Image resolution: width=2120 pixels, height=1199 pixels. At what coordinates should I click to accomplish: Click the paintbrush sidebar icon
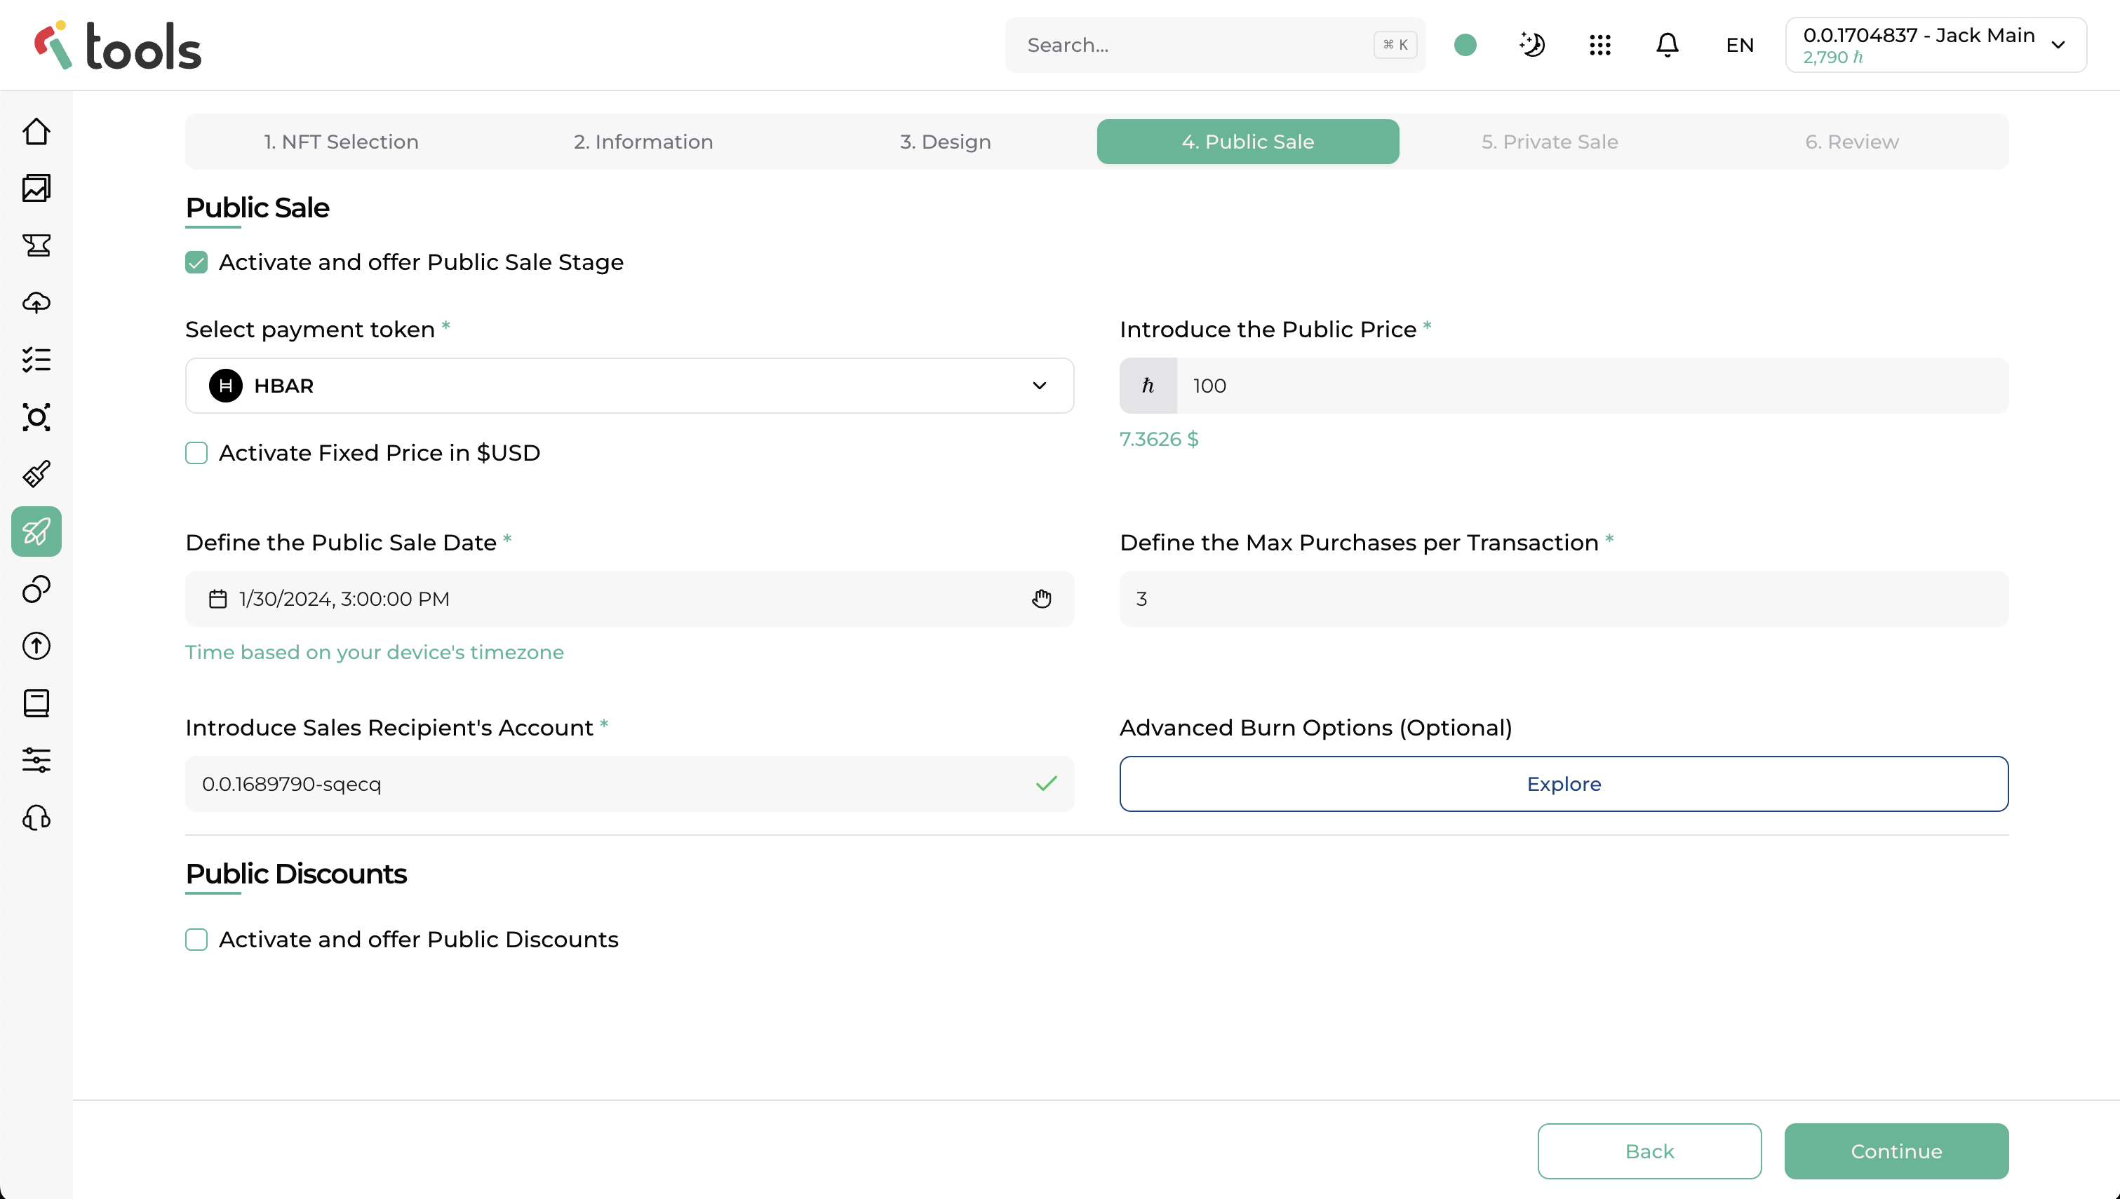point(36,473)
